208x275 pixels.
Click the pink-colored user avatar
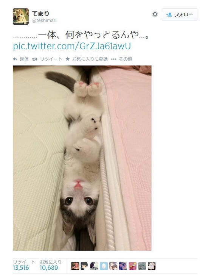pos(132,266)
